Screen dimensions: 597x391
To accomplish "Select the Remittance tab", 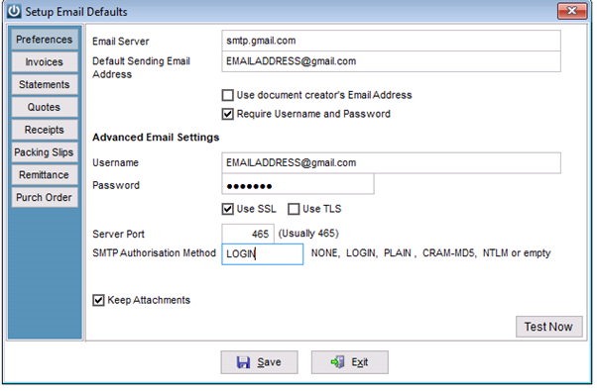I will (45, 175).
